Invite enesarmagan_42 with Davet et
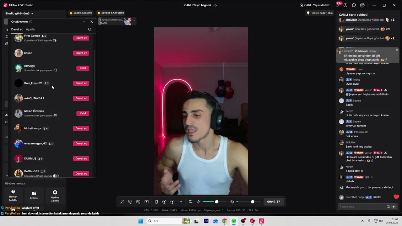Viewport: 402px width, 226px height. tap(81, 143)
